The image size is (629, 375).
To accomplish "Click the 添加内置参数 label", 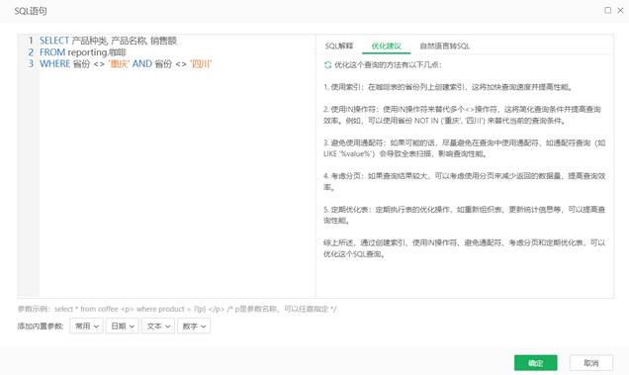I will click(x=41, y=326).
